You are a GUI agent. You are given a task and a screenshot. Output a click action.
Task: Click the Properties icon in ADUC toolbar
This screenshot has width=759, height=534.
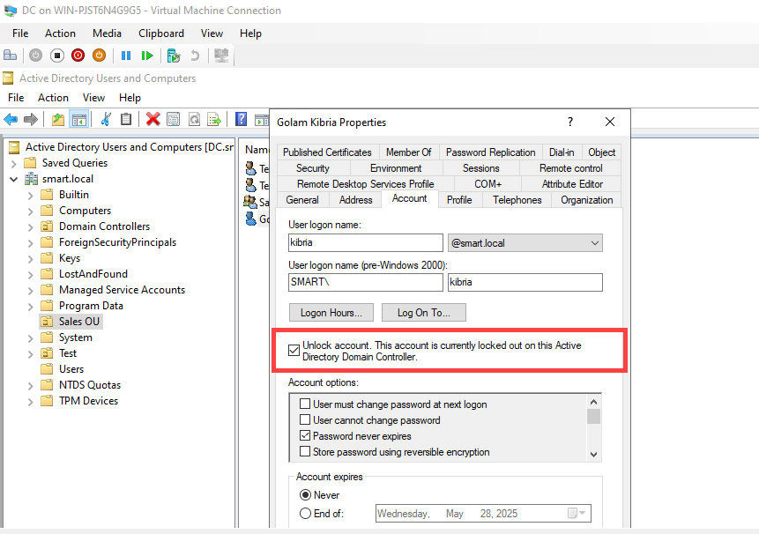(174, 119)
